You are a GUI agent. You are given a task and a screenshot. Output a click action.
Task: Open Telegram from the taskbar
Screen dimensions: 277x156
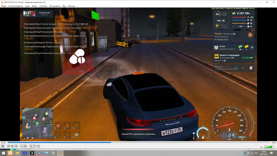(x=39, y=153)
